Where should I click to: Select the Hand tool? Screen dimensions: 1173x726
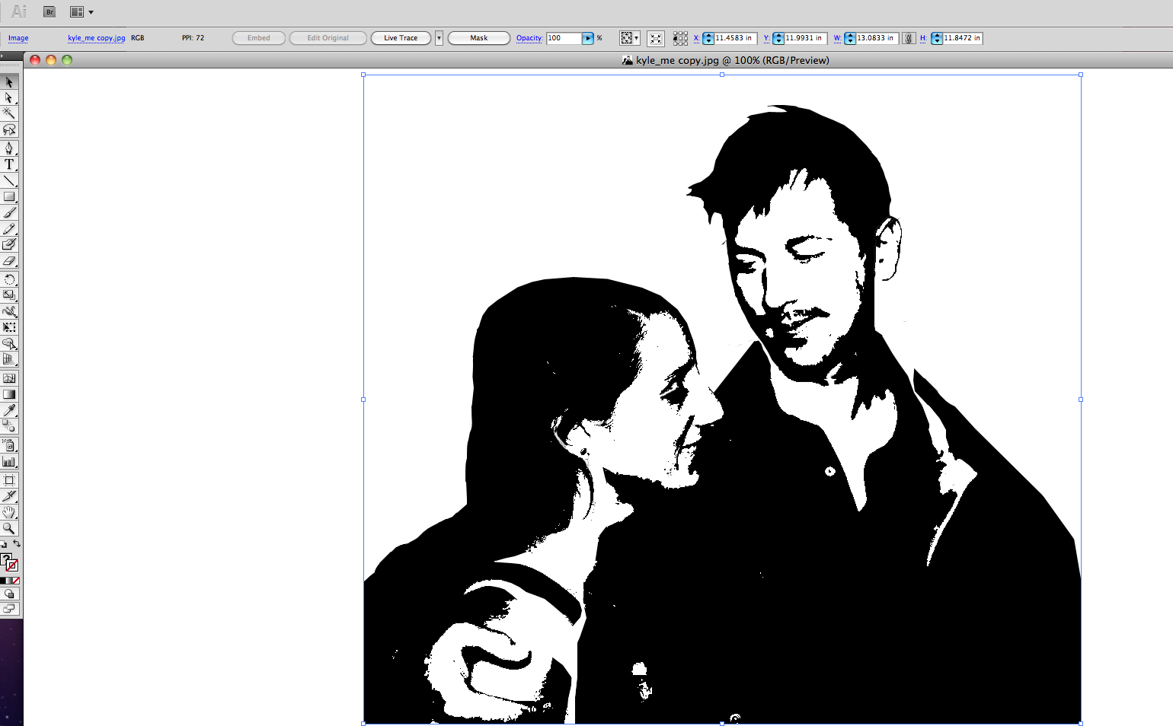point(9,512)
